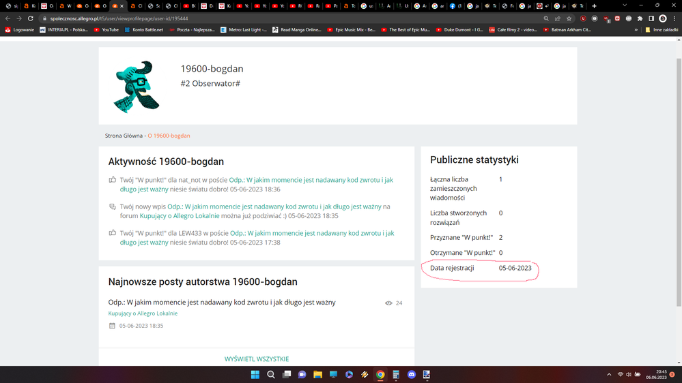
Task: Open Task View on the taskbar
Action: point(287,374)
